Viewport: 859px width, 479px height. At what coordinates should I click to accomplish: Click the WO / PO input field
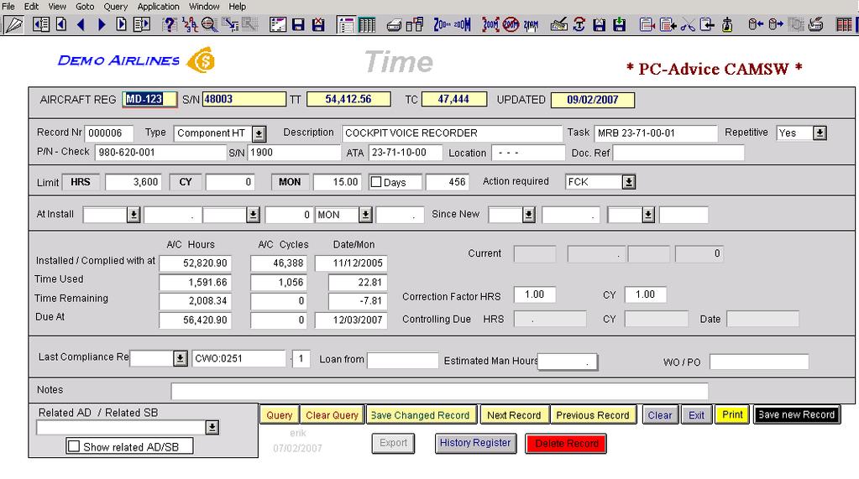(759, 362)
